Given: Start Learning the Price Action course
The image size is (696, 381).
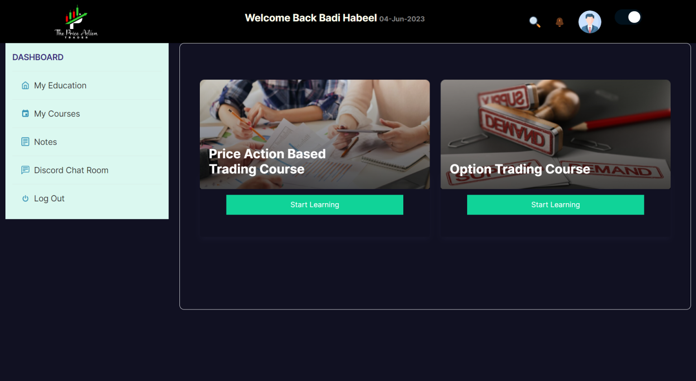Looking at the screenshot, I should coord(314,205).
